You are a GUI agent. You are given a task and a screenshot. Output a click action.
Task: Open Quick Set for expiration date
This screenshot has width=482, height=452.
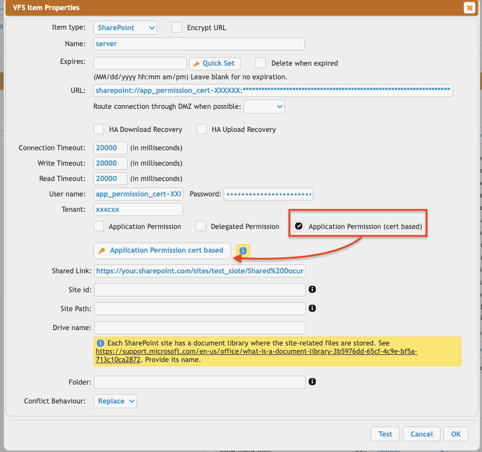(213, 63)
